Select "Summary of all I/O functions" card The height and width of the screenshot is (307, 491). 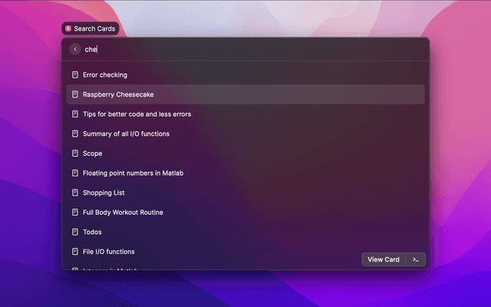click(245, 134)
